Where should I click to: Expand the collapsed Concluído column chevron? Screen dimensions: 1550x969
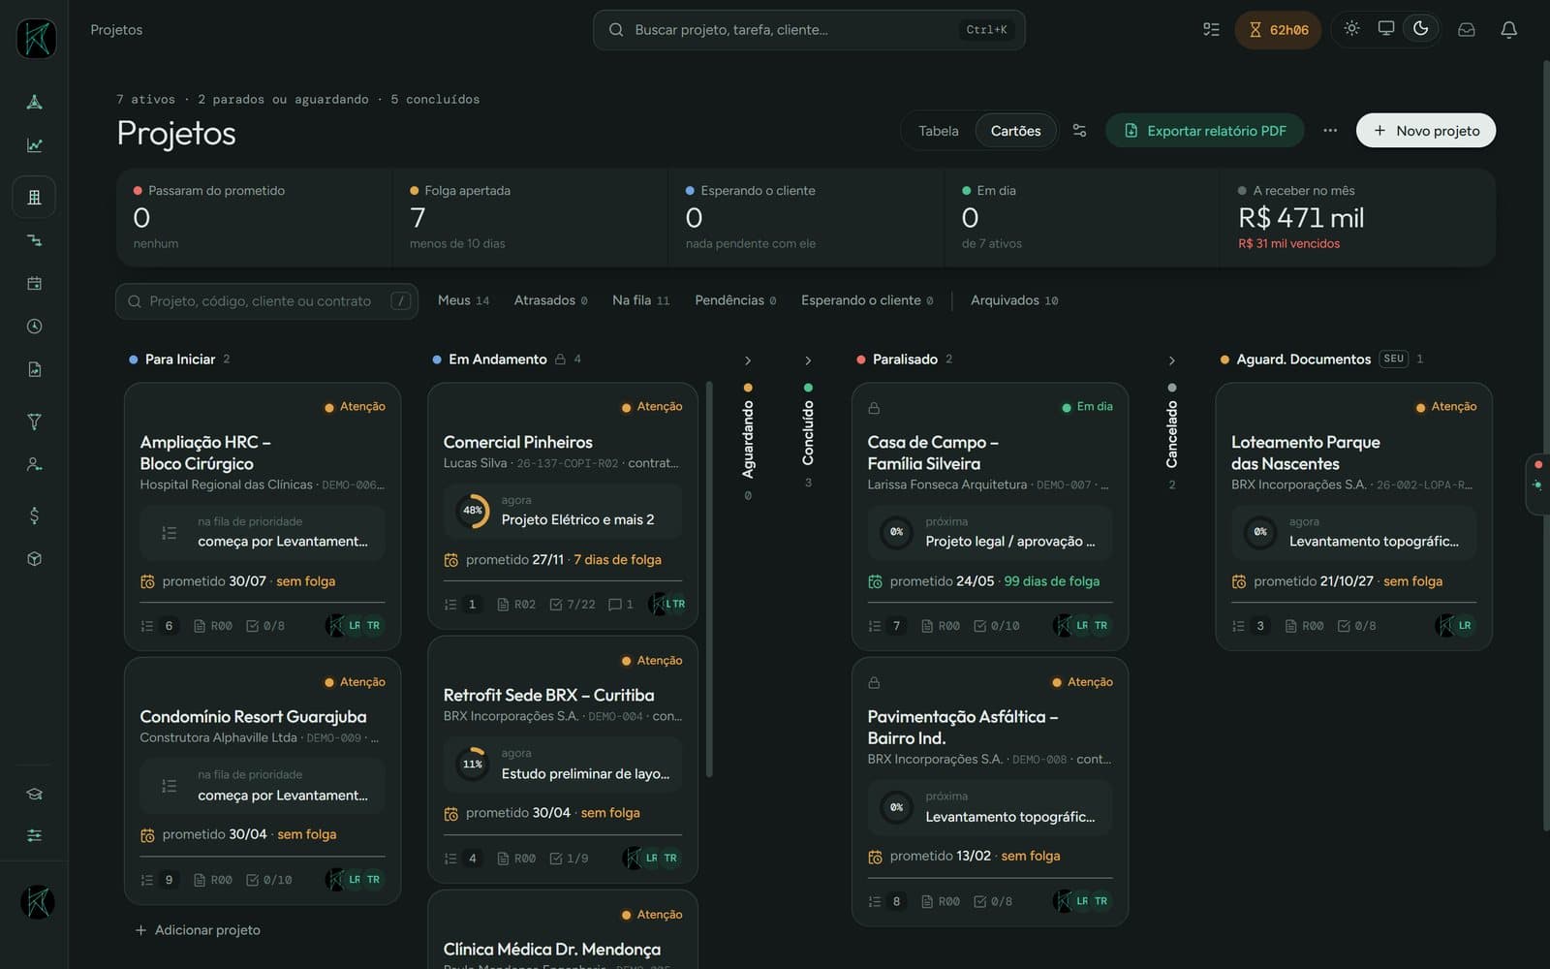(x=808, y=360)
